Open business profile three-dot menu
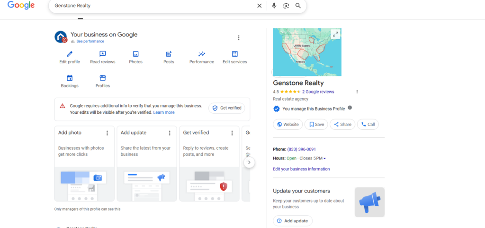The image size is (485, 228). (239, 38)
